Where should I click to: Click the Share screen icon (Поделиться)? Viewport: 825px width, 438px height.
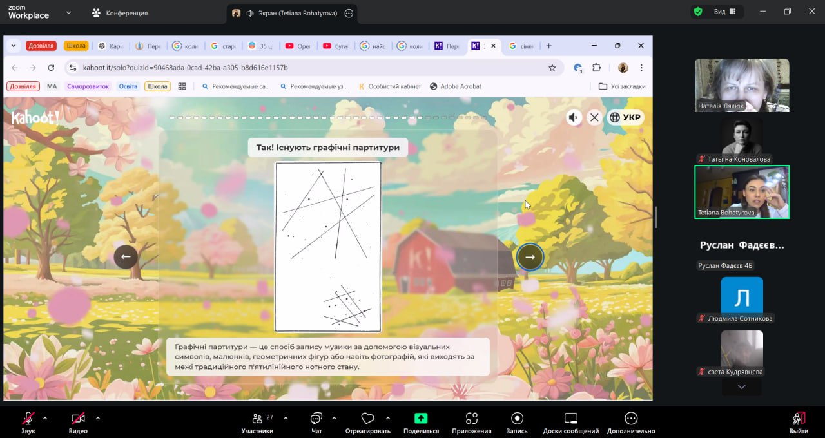(x=421, y=418)
